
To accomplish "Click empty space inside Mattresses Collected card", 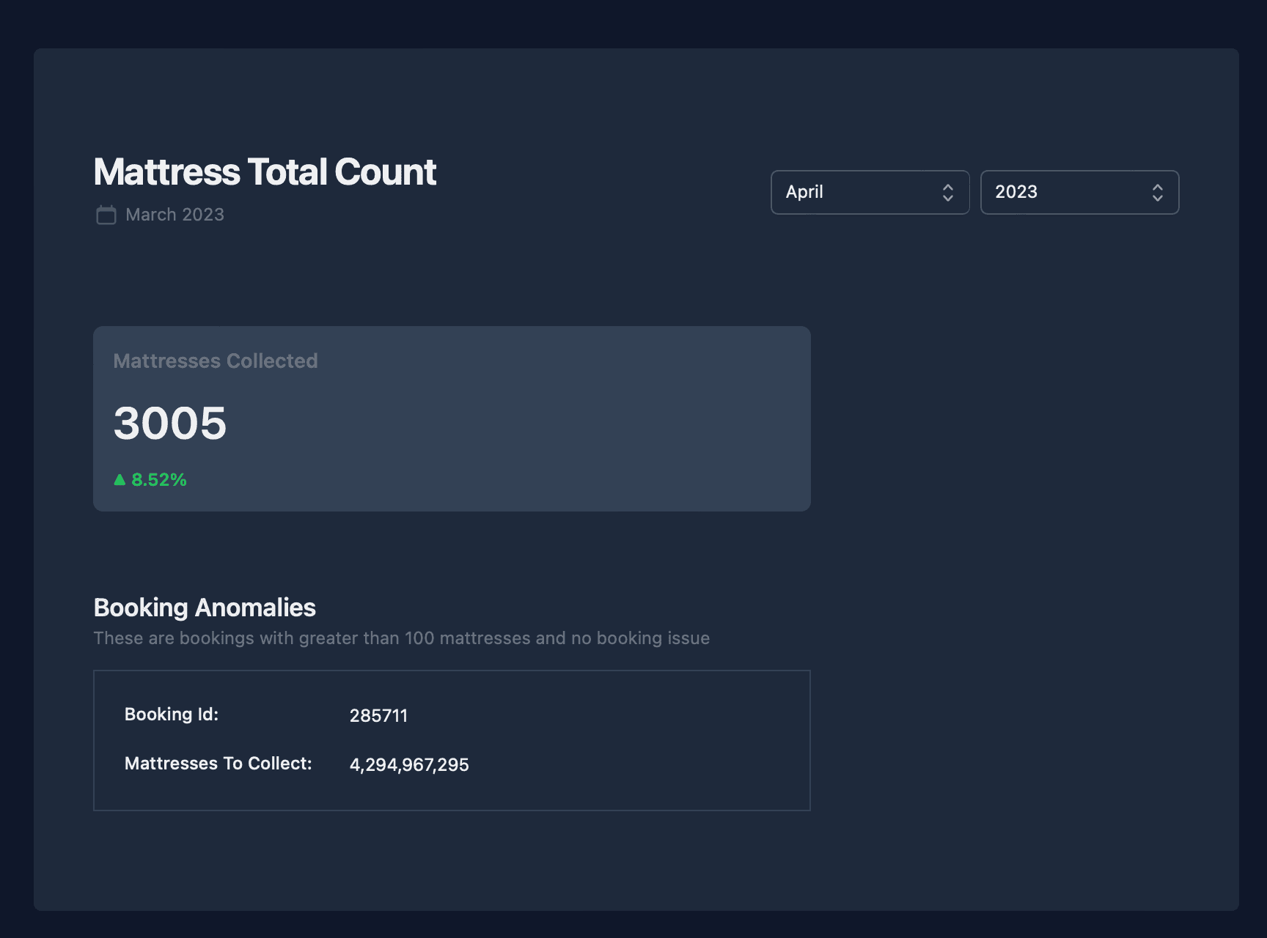I will point(550,425).
